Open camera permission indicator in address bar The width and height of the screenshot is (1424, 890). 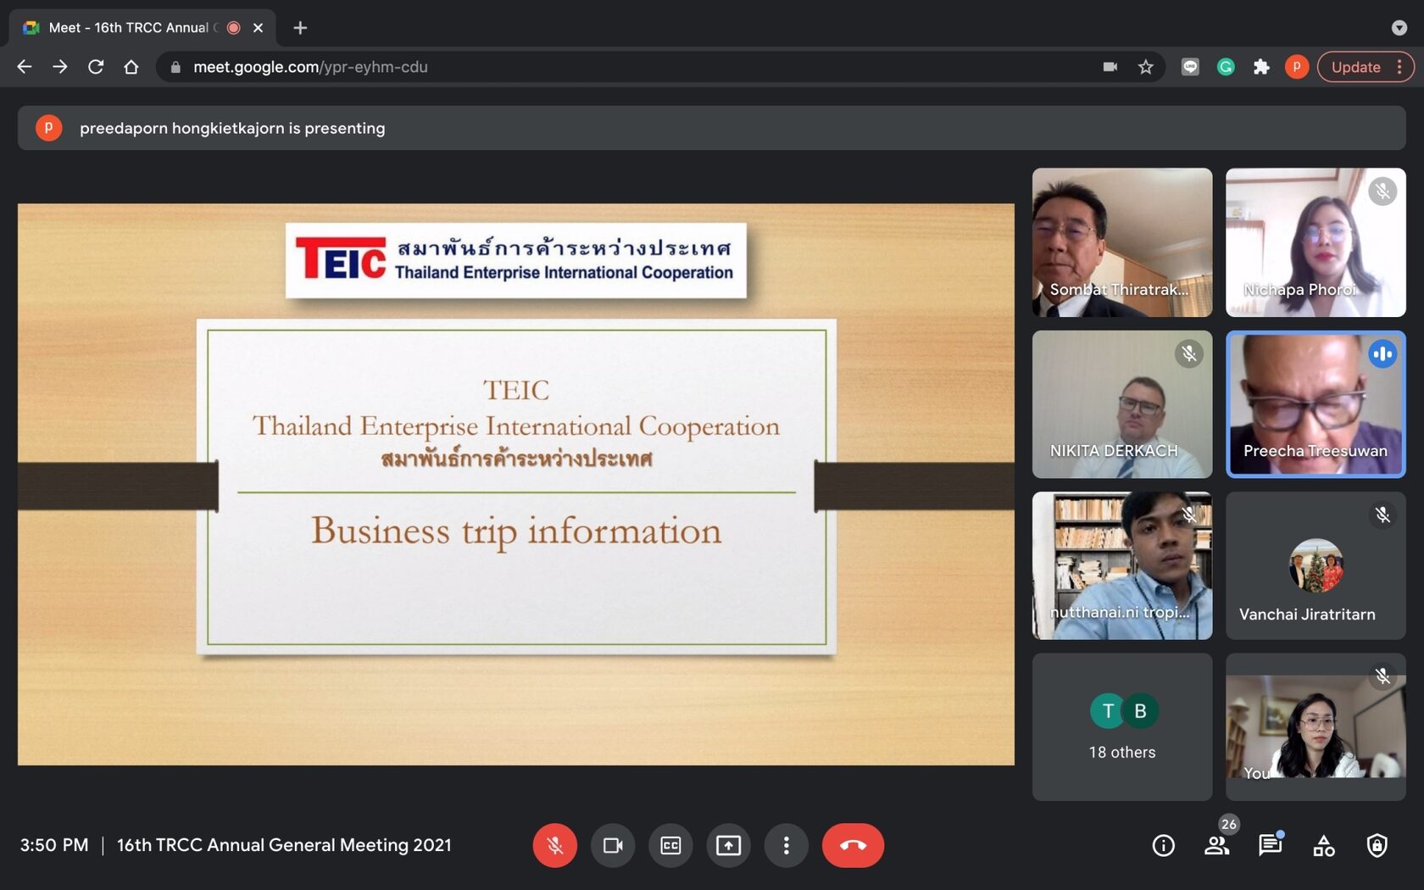(x=1110, y=67)
